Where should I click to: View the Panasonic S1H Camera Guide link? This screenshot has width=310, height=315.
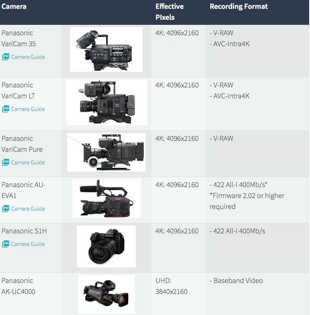[x=28, y=244]
